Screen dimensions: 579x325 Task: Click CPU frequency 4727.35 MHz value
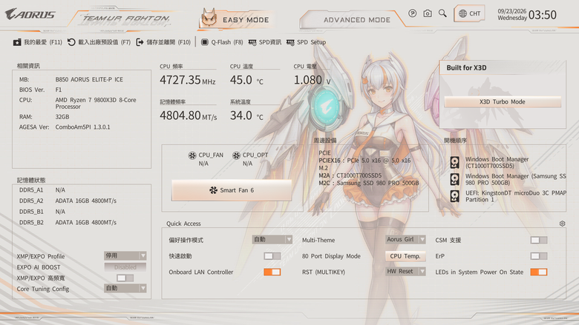coord(188,80)
